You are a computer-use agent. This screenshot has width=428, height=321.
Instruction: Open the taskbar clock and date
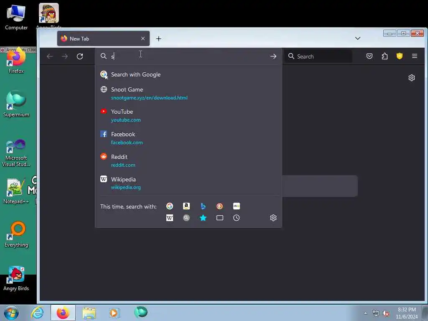coord(407,313)
